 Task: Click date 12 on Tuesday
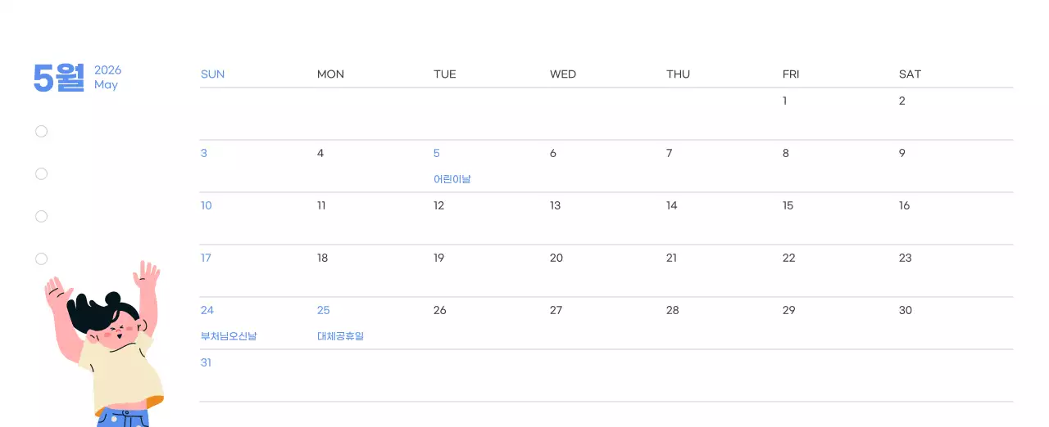tap(439, 206)
